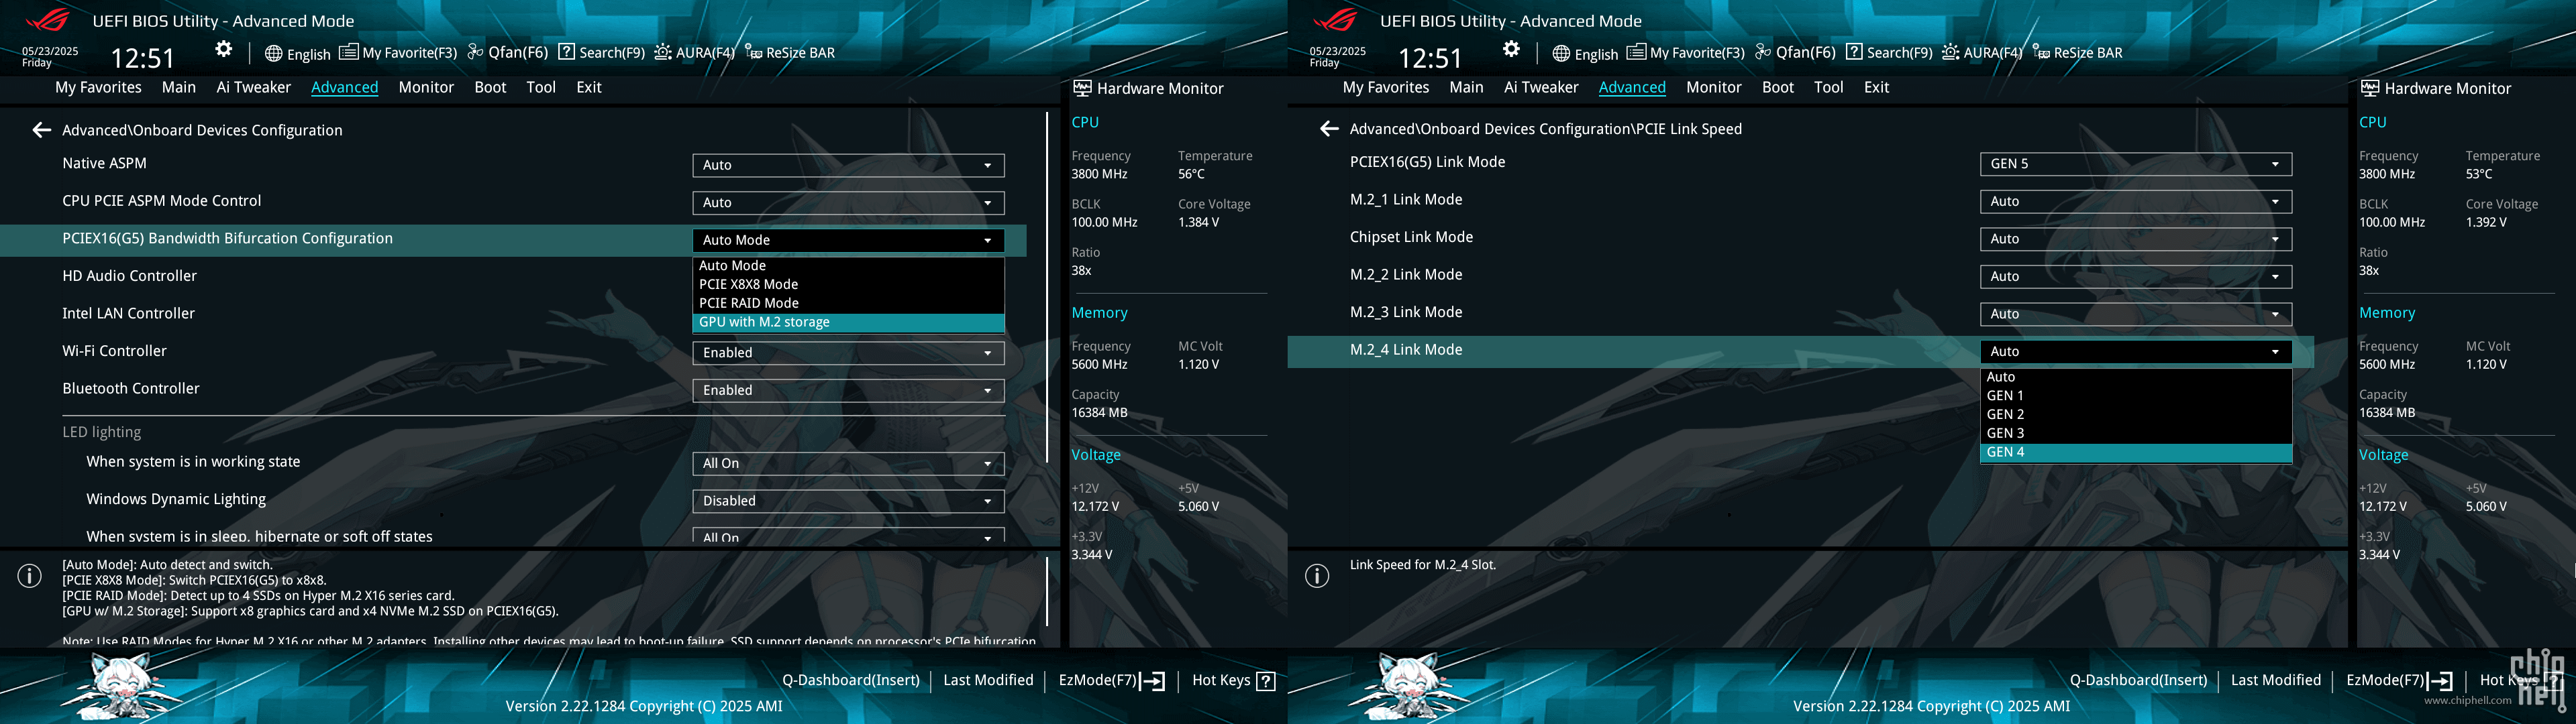2576x724 pixels.
Task: Open PCIEX16(G5) Link Mode GEN 5 dropdown
Action: (x=2136, y=164)
